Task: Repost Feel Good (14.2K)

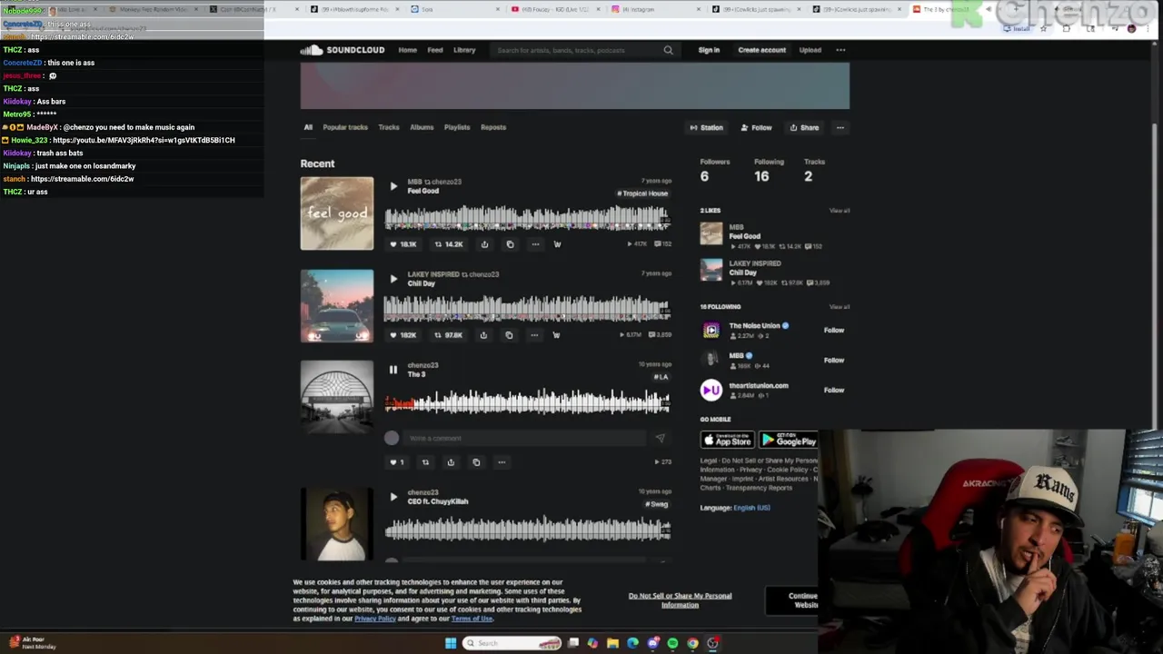Action: tap(449, 244)
